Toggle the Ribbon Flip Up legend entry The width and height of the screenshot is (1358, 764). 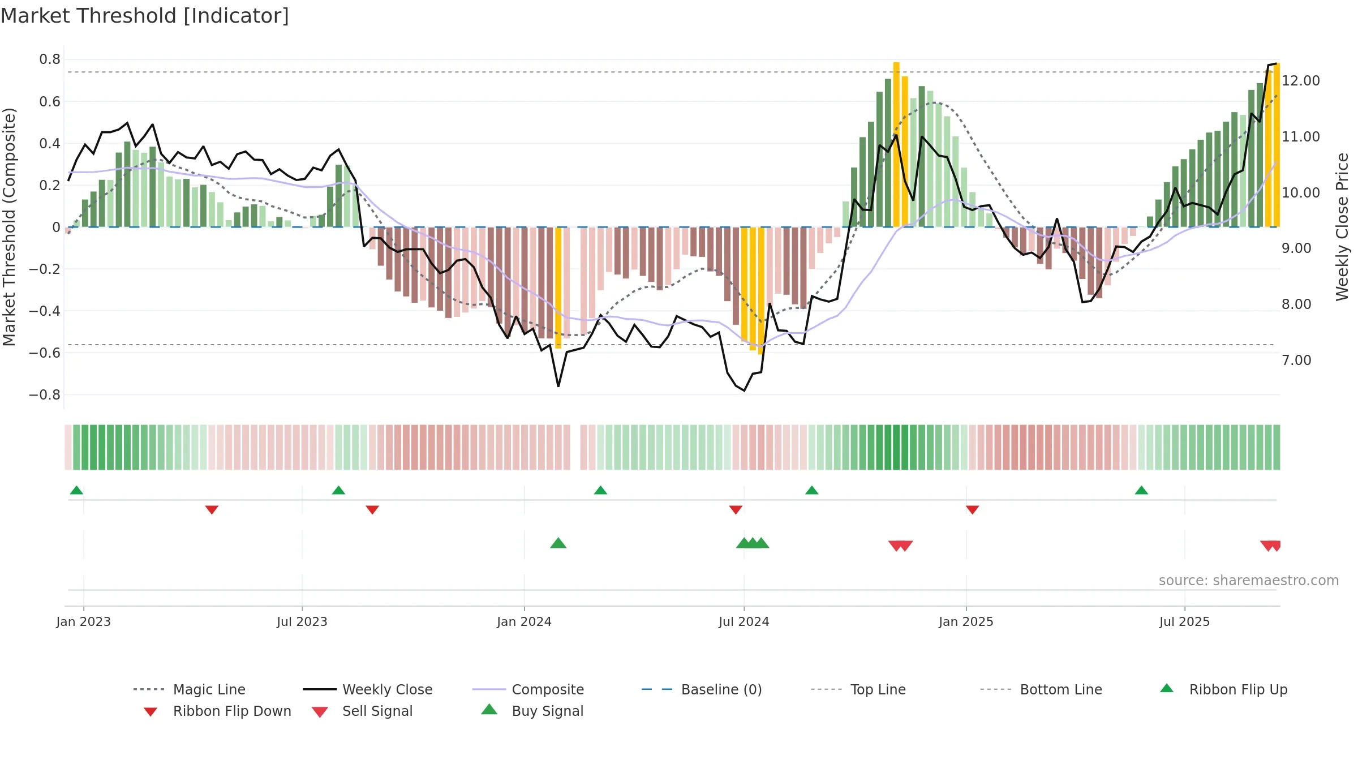click(x=1223, y=689)
